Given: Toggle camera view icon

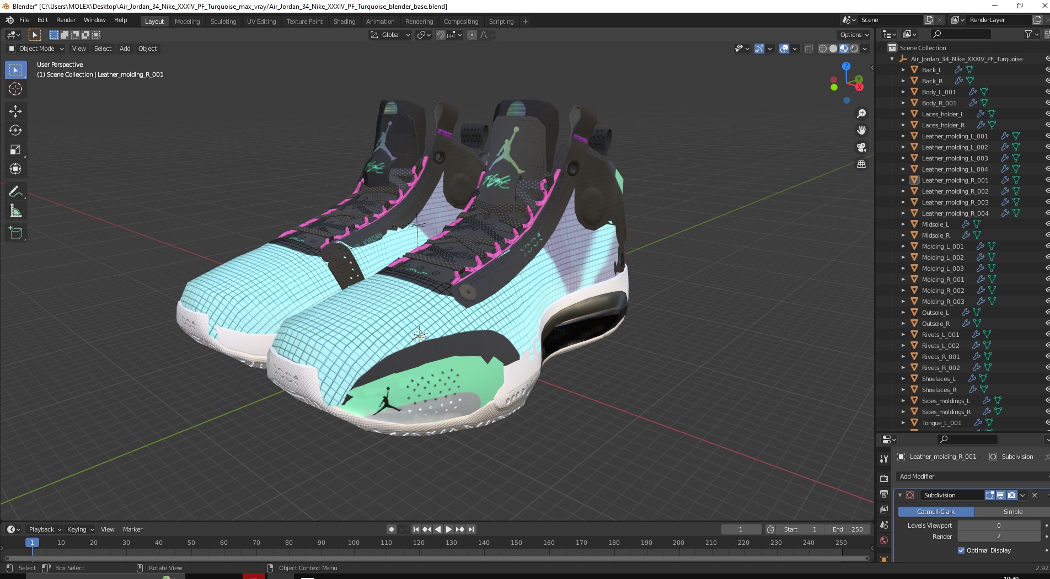Looking at the screenshot, I should [861, 147].
